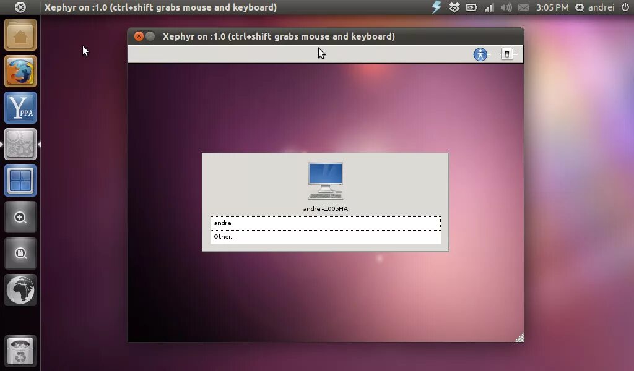The image size is (634, 371).
Task: Open the shutdown options icon in Xephyr panel
Action: click(x=507, y=54)
